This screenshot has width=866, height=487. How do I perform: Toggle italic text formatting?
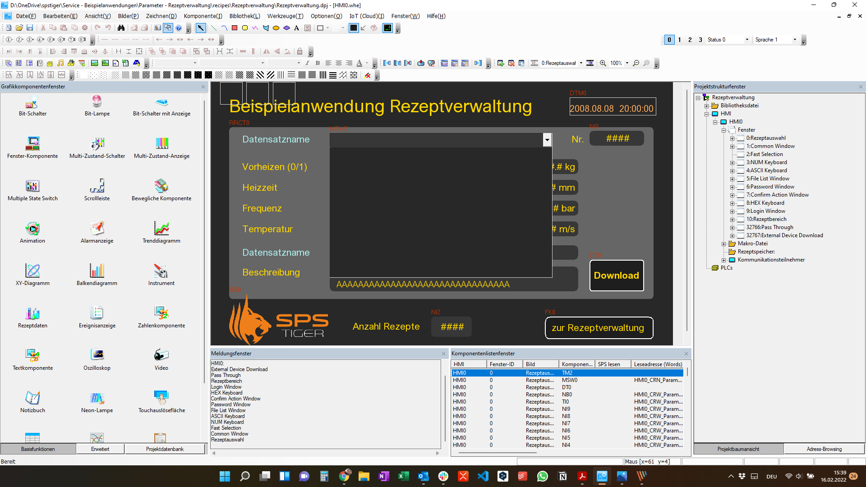(x=307, y=63)
